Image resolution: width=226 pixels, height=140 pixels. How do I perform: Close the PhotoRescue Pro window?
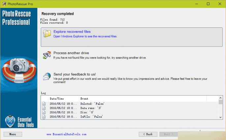point(220,4)
